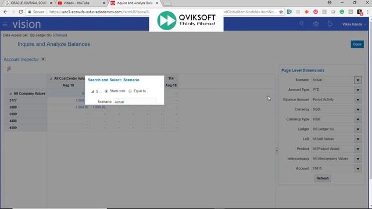372x209 pixels.
Task: Click the orange extension icon in toolbar
Action: point(307,12)
